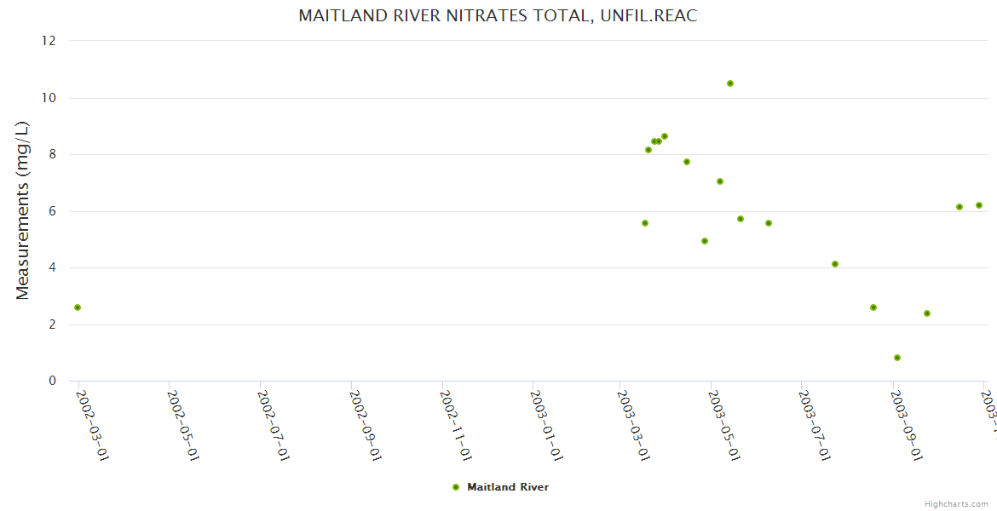Image resolution: width=997 pixels, height=511 pixels.
Task: Select the 2.4 mg/L point after 2003-09-01
Action: pyautogui.click(x=927, y=313)
